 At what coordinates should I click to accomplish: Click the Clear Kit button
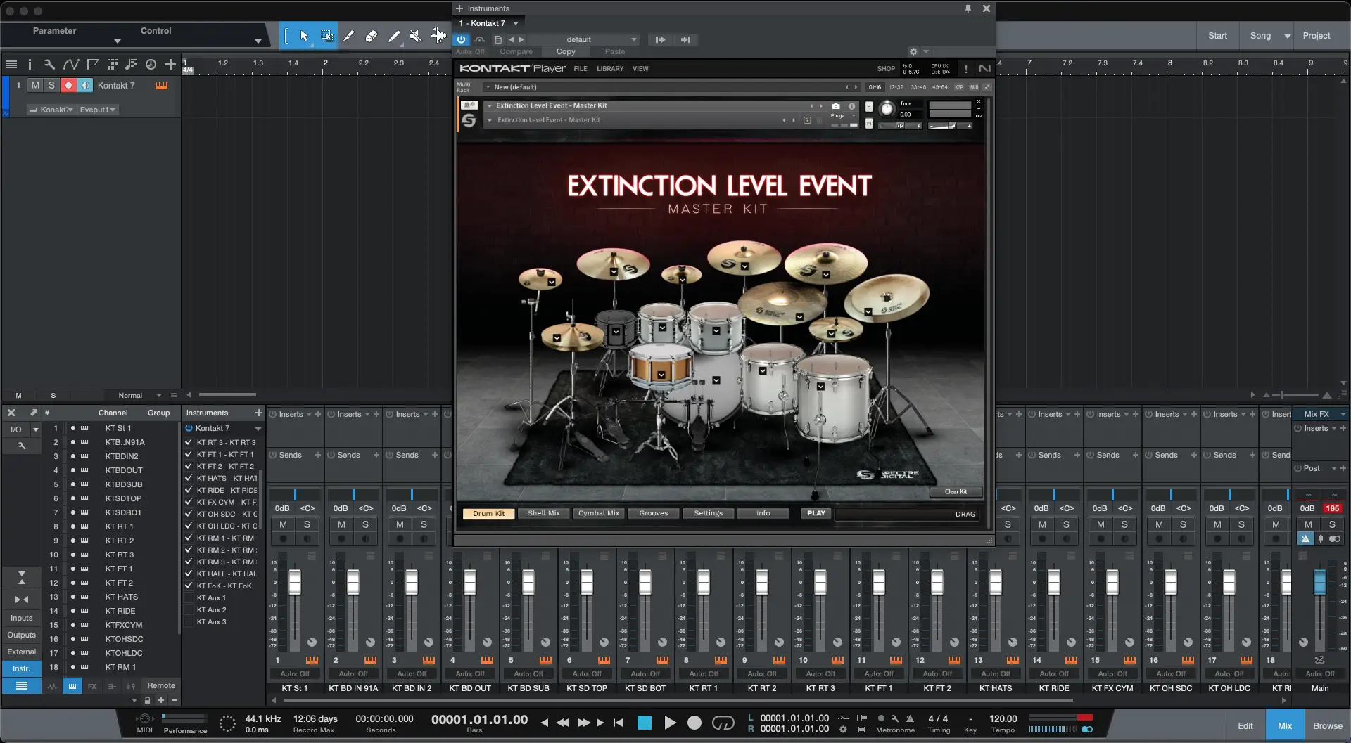(956, 492)
